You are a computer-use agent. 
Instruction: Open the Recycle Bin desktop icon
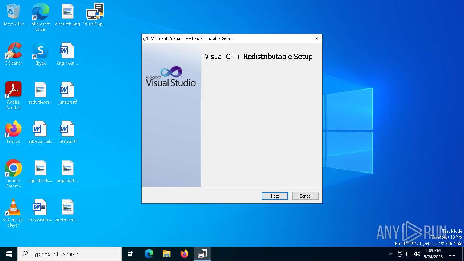tap(13, 15)
